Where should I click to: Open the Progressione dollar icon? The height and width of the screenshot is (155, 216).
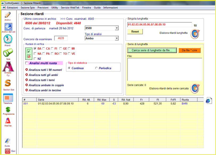[x=8, y=109]
